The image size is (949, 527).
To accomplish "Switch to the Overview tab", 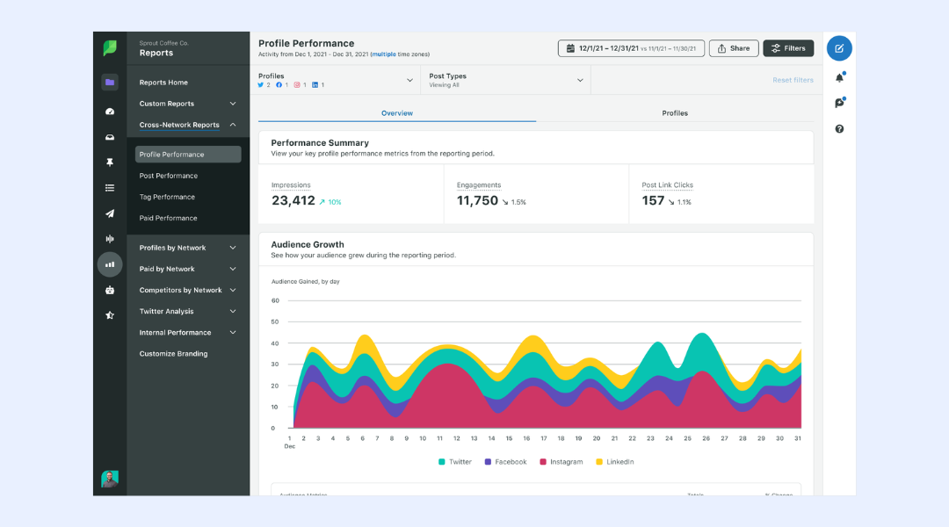I will coord(397,113).
